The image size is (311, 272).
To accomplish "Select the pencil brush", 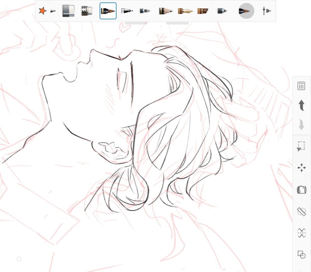I will 166,11.
